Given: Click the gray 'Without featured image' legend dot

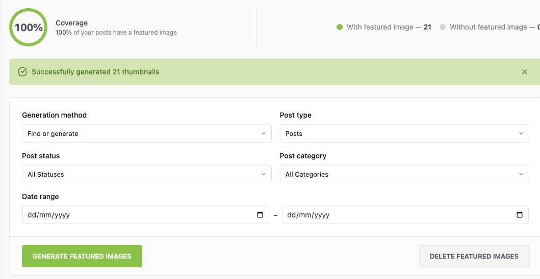Looking at the screenshot, I should [x=443, y=27].
